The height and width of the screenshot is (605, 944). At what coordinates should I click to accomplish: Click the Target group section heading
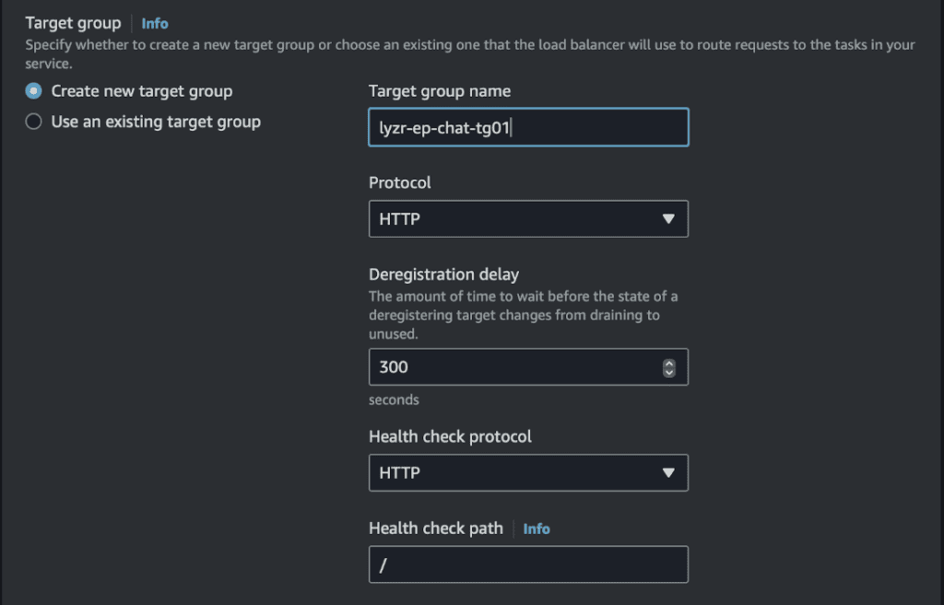[74, 23]
